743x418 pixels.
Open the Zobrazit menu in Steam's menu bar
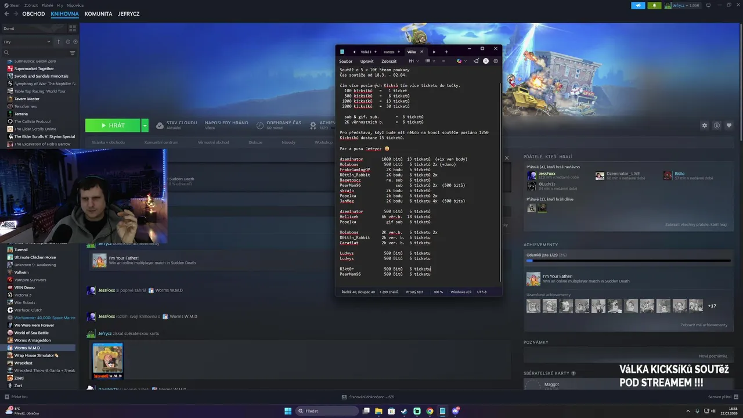click(x=31, y=5)
